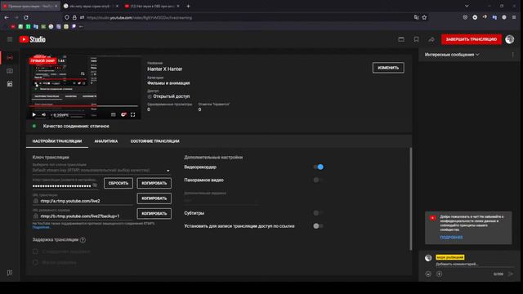Open a new browser tab
Screen dimensions: 523x294
coord(188,6)
